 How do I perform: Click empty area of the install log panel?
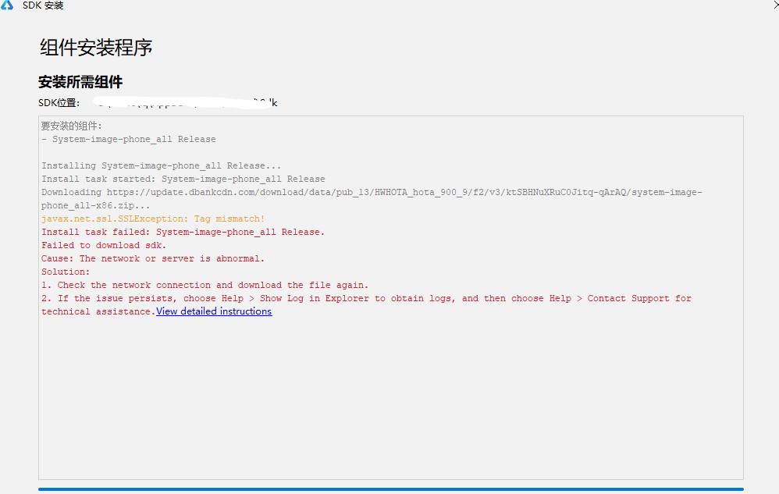[390, 398]
